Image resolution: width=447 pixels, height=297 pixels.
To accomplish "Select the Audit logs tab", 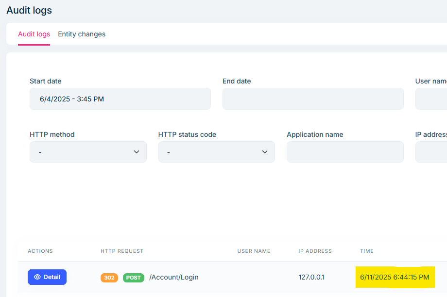I will (34, 34).
